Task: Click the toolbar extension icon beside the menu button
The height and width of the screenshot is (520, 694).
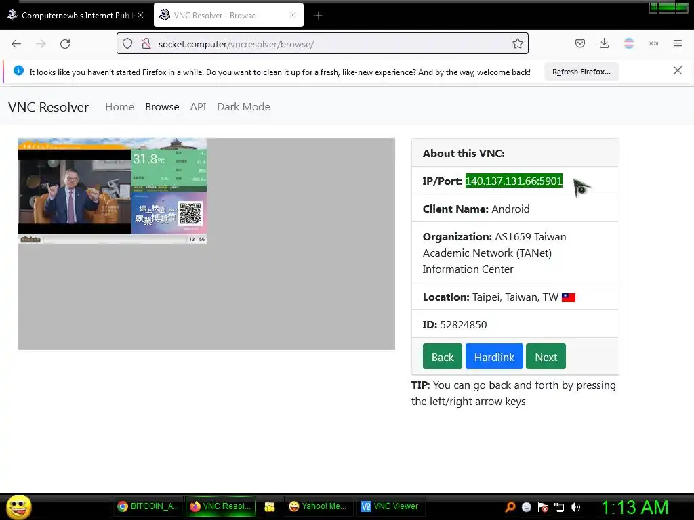Action: [653, 43]
